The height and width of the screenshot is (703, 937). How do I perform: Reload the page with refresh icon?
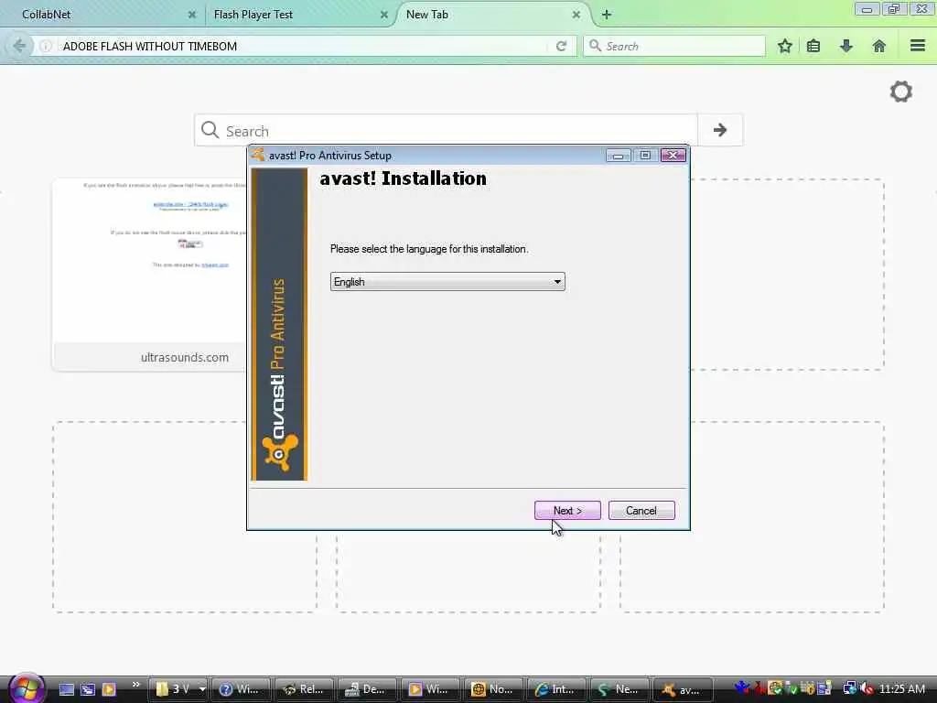561,46
